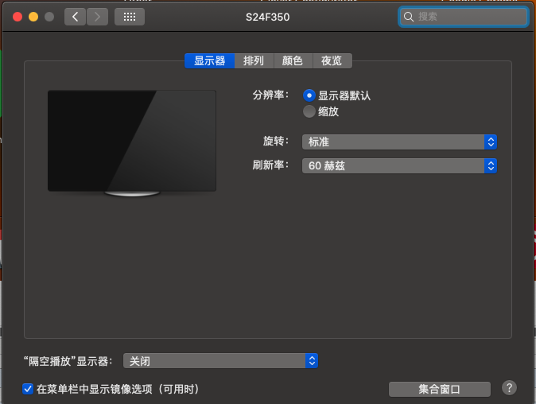536x404 pixels.
Task: Open the 旋转 dropdown showing 标准
Action: pyautogui.click(x=399, y=142)
